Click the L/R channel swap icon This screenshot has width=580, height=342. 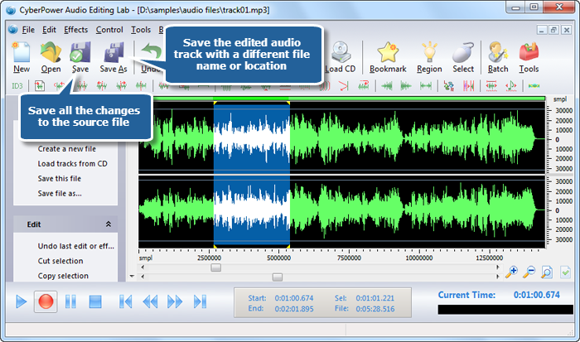pos(449,86)
